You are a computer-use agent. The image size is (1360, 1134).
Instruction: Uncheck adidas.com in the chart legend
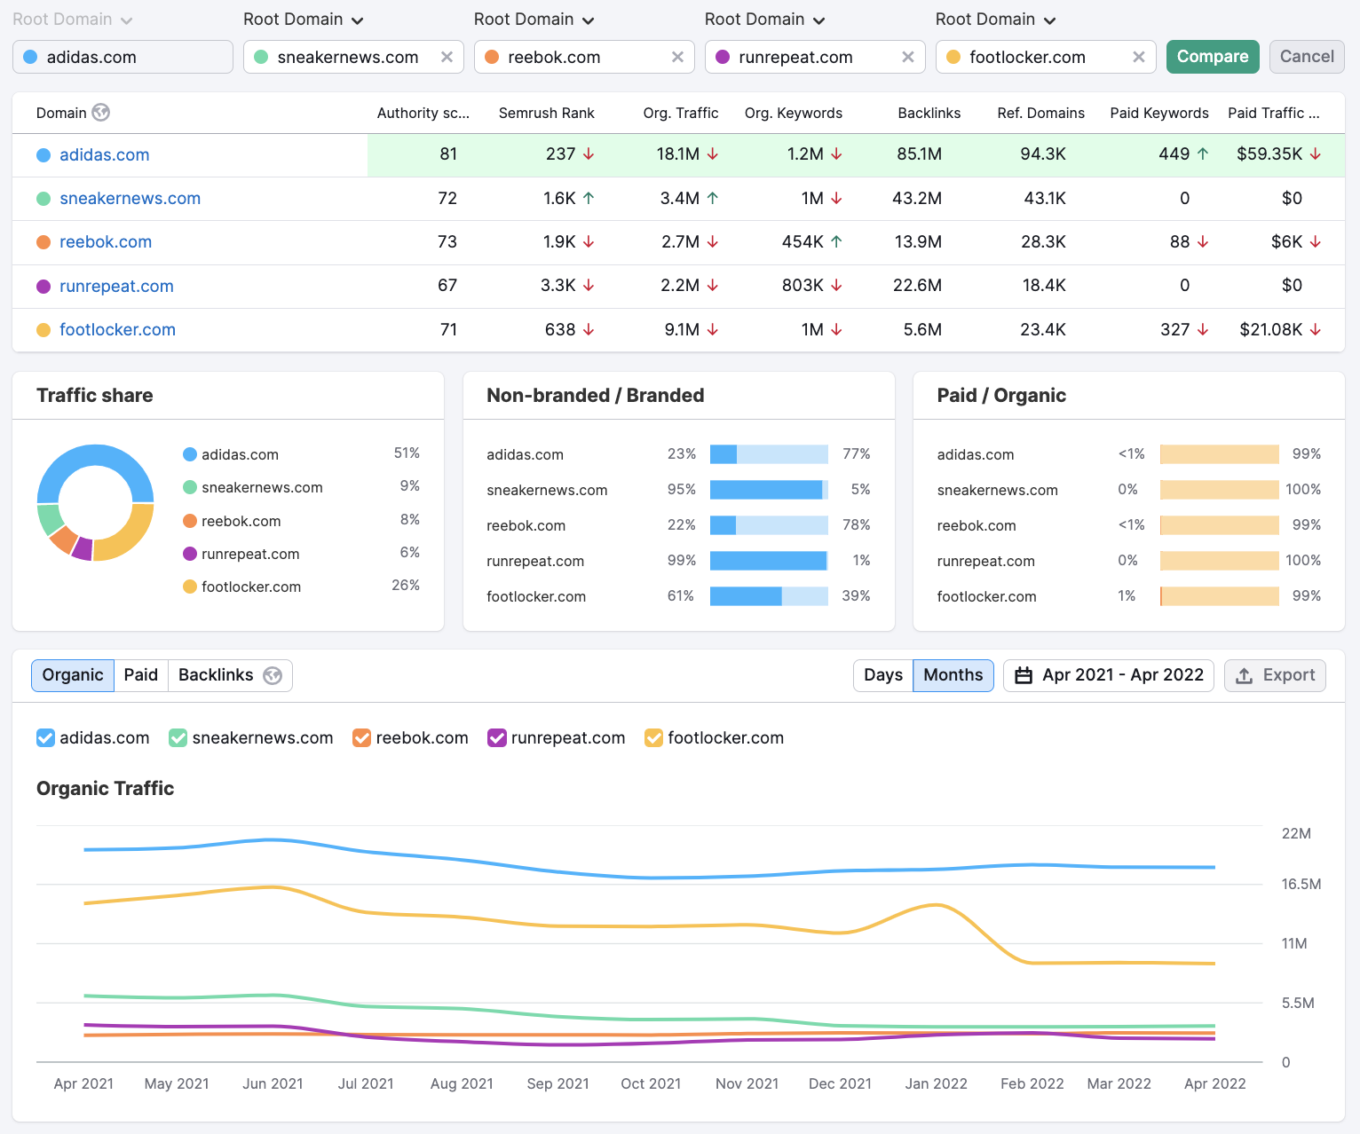click(45, 737)
